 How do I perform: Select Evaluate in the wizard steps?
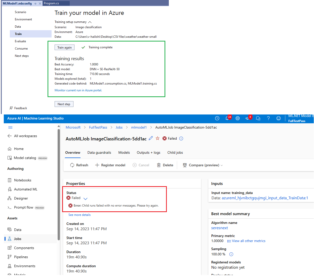[x=20, y=41]
